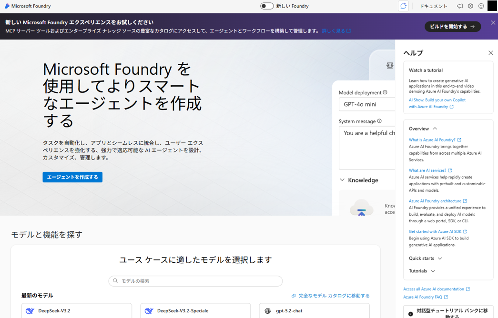Click System message info icon
The width and height of the screenshot is (498, 318).
tap(379, 121)
